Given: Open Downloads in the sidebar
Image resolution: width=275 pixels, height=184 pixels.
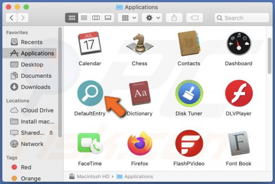Looking at the screenshot, I should coord(29,87).
